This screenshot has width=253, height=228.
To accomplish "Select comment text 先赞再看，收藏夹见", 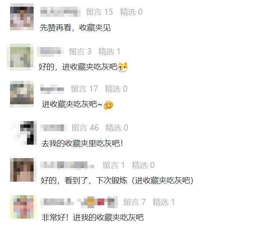I will (75, 28).
